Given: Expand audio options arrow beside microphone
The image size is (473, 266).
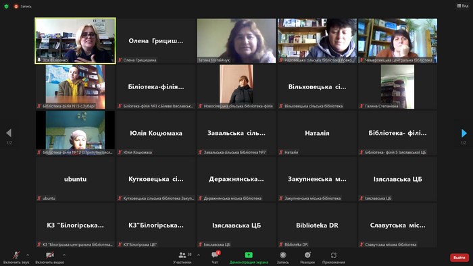Looking at the screenshot, I should tap(28, 255).
